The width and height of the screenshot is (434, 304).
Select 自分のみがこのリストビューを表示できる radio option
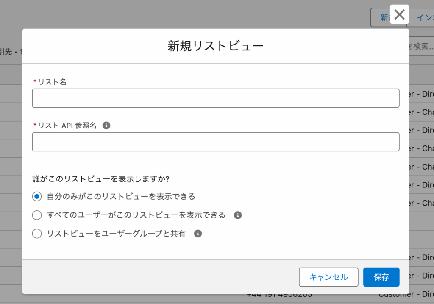tap(37, 197)
